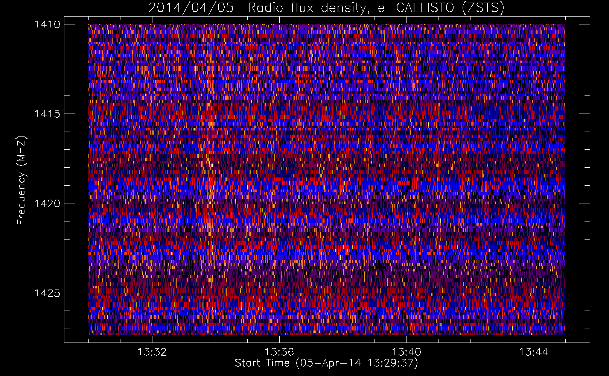
Task: Click the 13:40 time tick label
Action: pos(407,352)
